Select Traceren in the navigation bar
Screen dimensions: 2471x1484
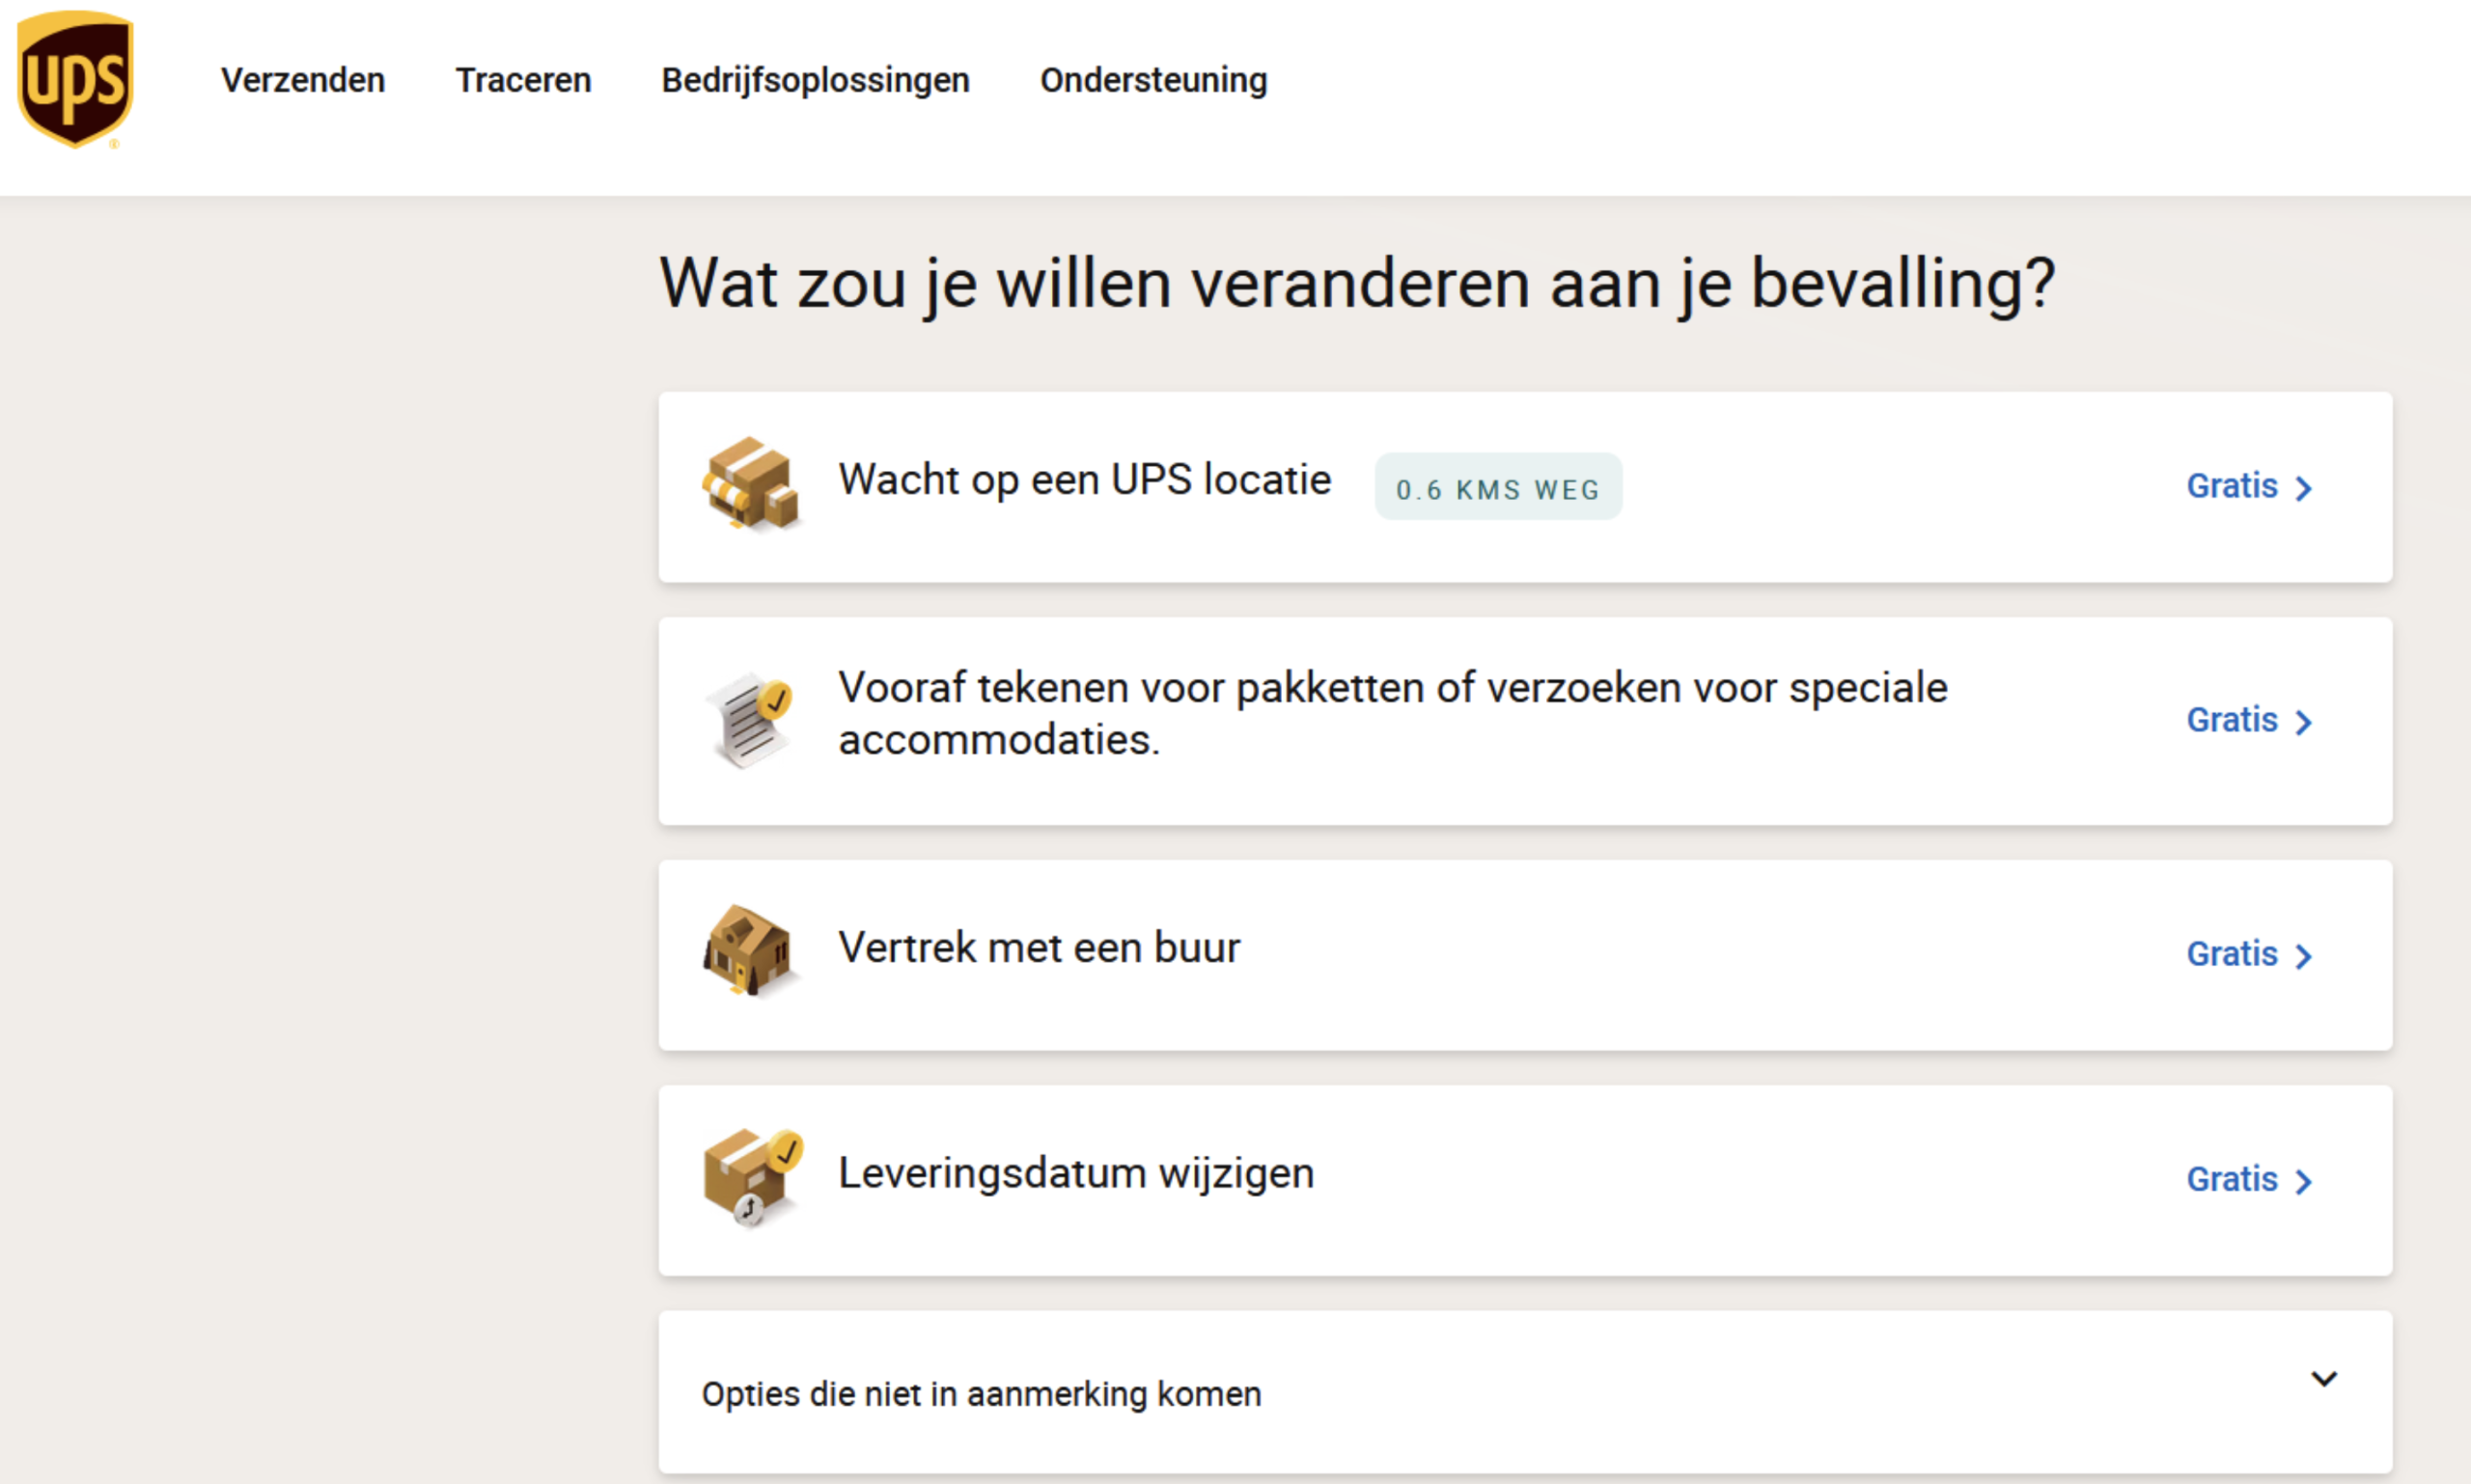[523, 80]
